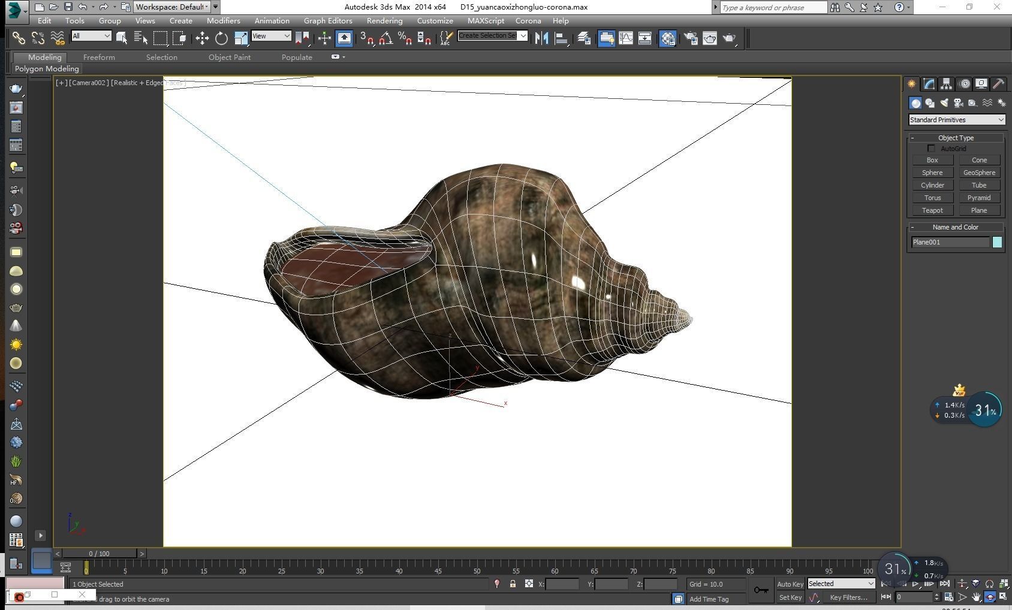The width and height of the screenshot is (1012, 610).
Task: Toggle Angle Snap on
Action: click(x=386, y=38)
